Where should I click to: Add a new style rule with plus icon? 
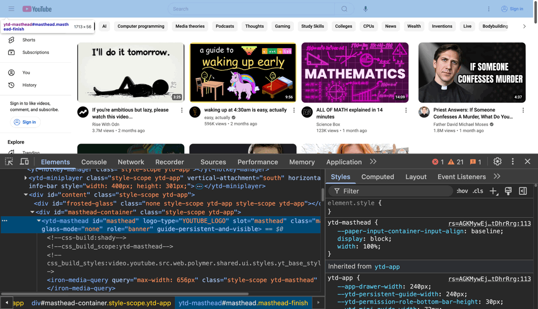coord(493,191)
